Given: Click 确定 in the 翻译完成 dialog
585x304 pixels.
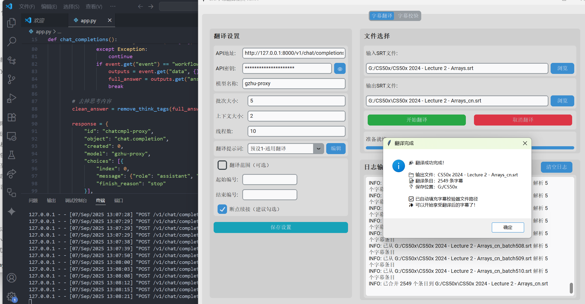Looking at the screenshot, I should pyautogui.click(x=508, y=227).
